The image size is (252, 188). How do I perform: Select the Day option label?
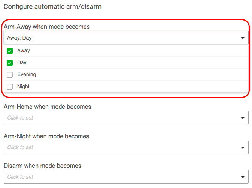22,63
